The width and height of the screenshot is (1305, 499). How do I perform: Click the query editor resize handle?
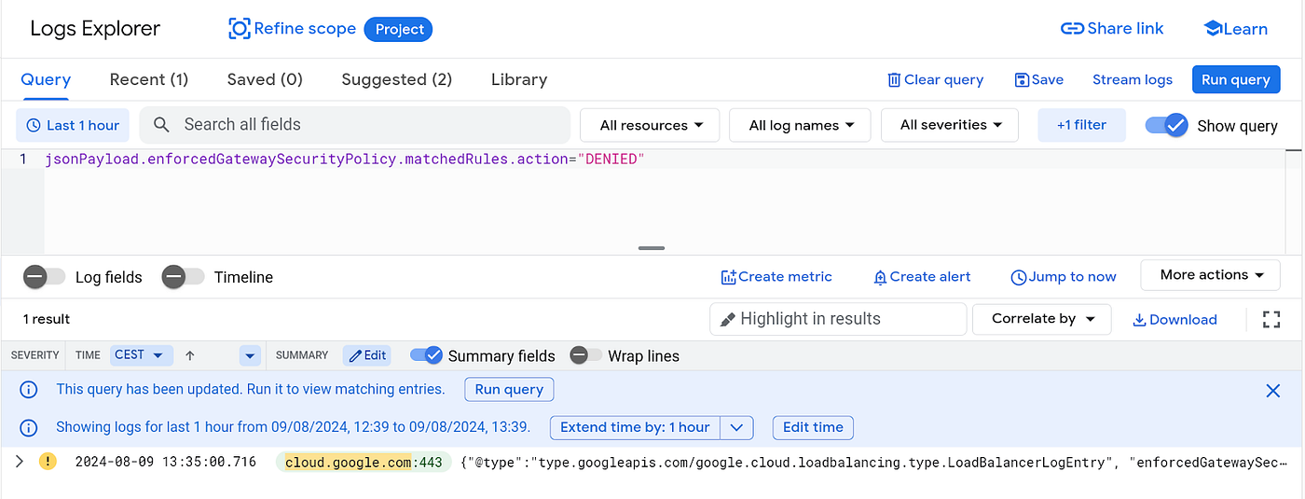tap(652, 248)
